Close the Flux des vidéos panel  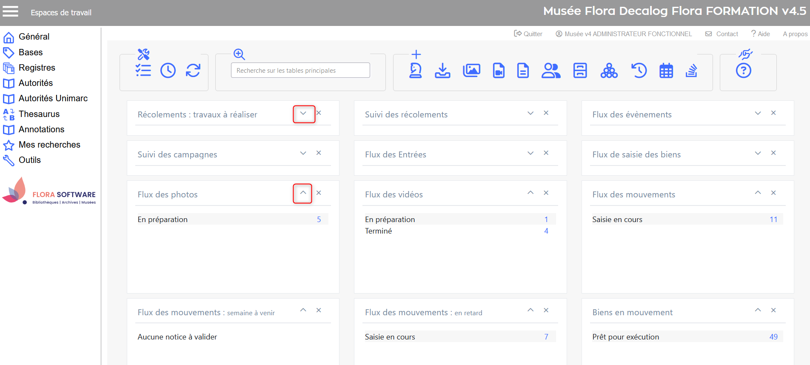(546, 193)
